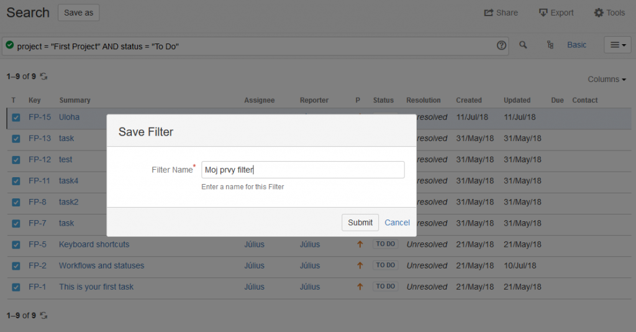This screenshot has width=636, height=332.
Task: Toggle the FP-5 issue type checkbox
Action: (16, 245)
